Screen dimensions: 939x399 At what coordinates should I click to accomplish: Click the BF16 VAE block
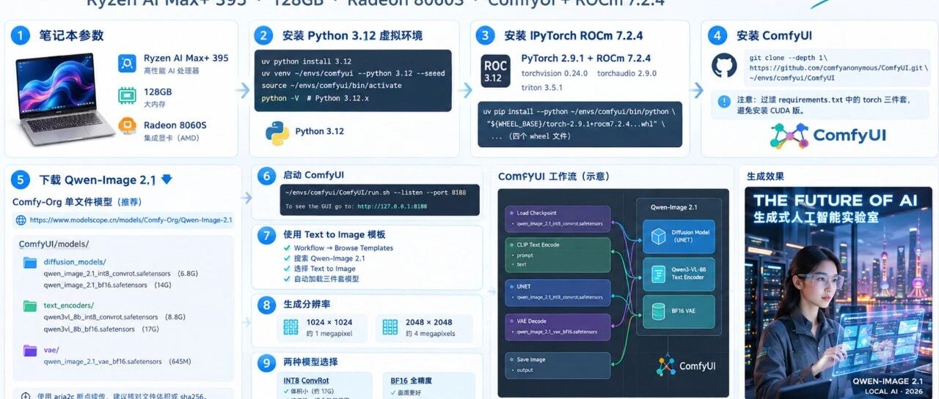679,311
